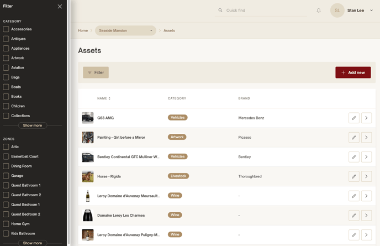Click the Livestock category tag
This screenshot has width=380, height=246.
(x=178, y=176)
